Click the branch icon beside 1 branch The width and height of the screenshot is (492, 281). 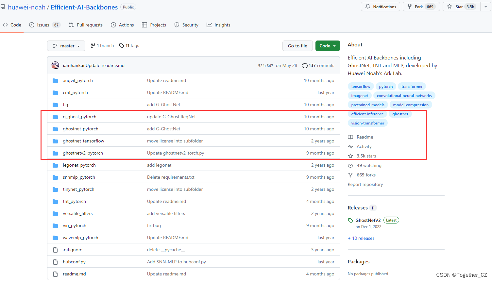pos(93,46)
